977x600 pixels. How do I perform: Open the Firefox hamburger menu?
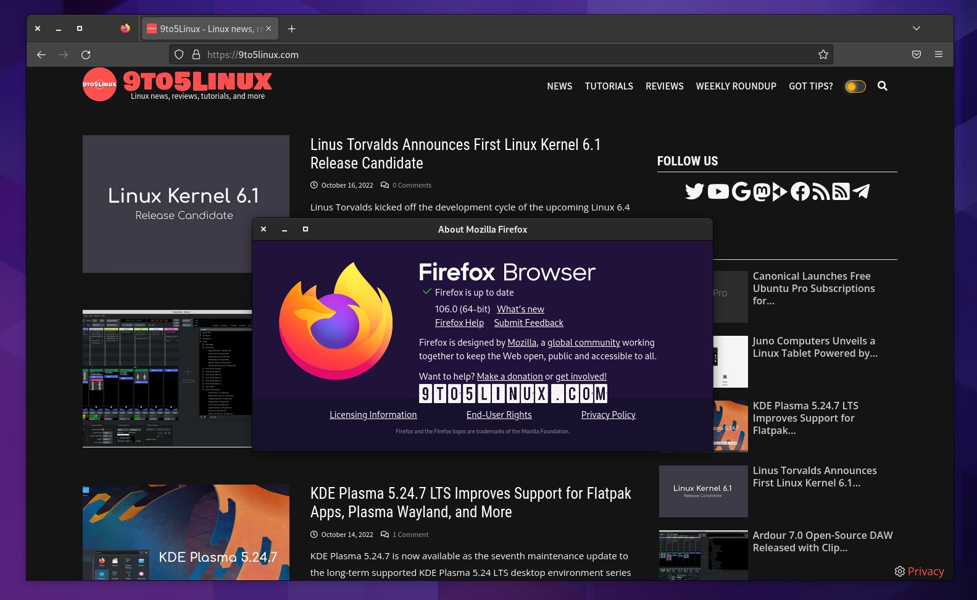pos(939,54)
